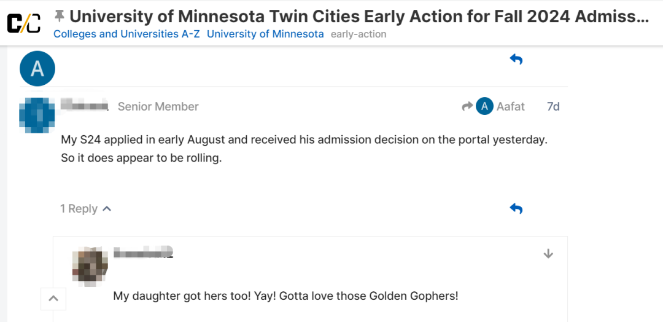Image resolution: width=663 pixels, height=322 pixels.
Task: Open the topic title link in the header
Action: [x=359, y=16]
